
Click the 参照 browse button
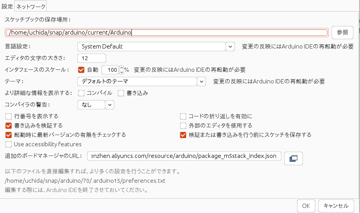coord(343,33)
